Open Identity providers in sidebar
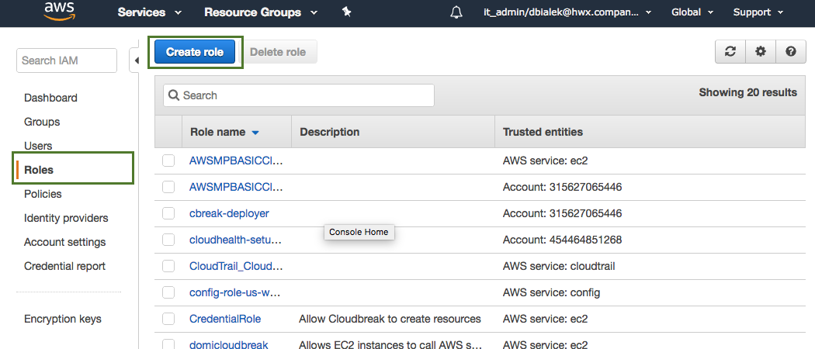Screen dimensions: 815x349 (x=66, y=218)
